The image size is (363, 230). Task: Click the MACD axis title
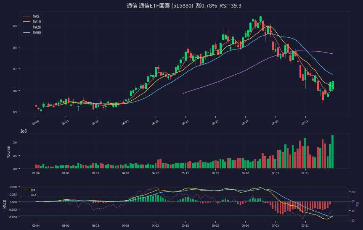click(x=5, y=204)
